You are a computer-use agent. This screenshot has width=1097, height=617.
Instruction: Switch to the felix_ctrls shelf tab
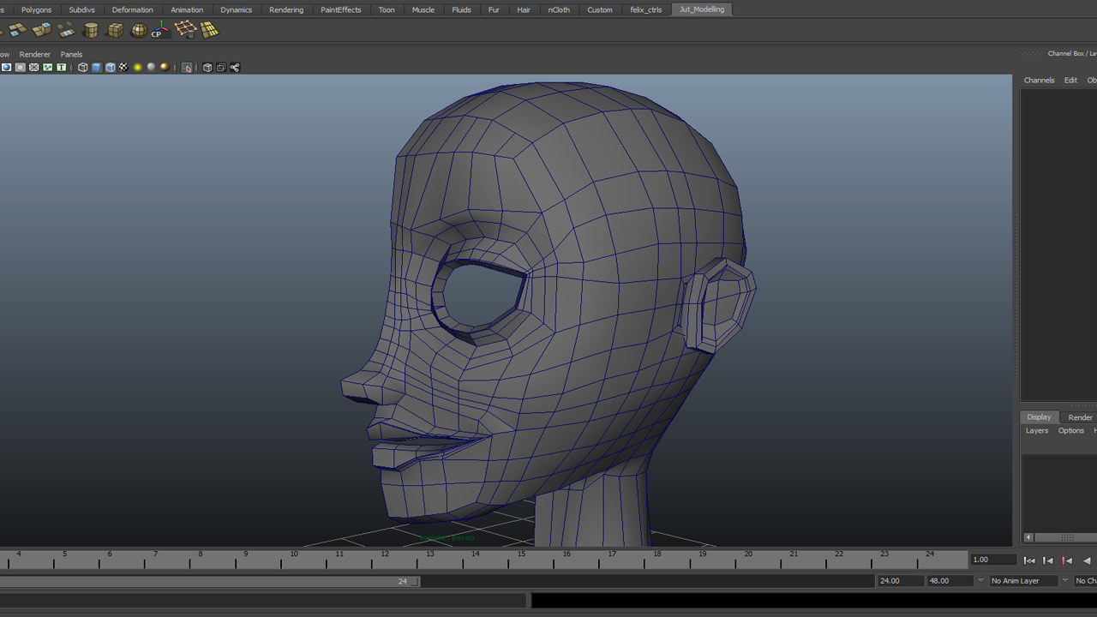(645, 9)
